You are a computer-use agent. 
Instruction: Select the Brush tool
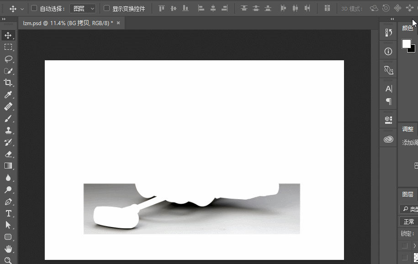8,118
